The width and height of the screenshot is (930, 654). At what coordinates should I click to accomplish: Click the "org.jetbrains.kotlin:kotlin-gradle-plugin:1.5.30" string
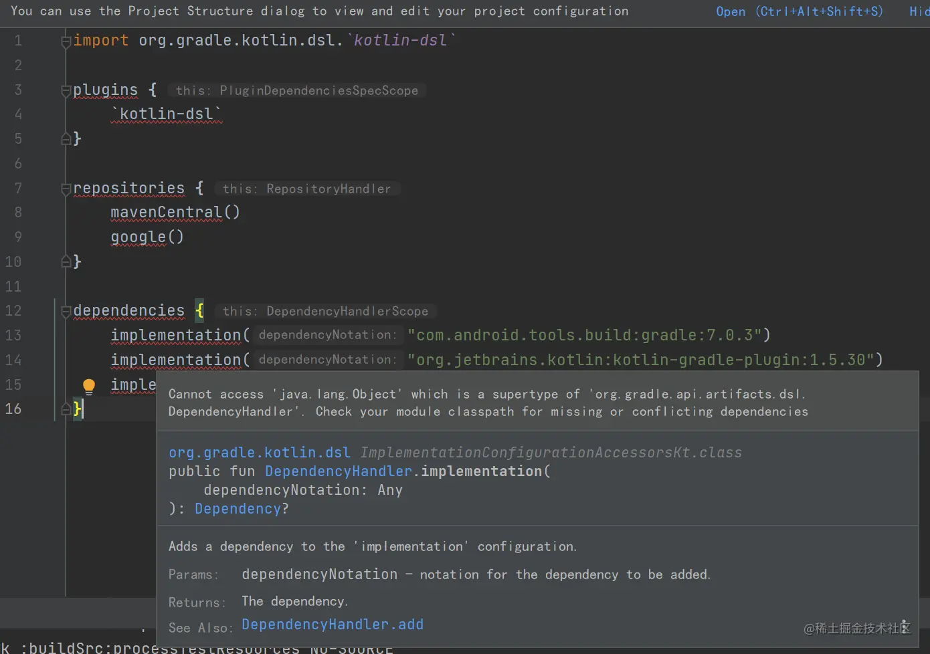point(641,360)
